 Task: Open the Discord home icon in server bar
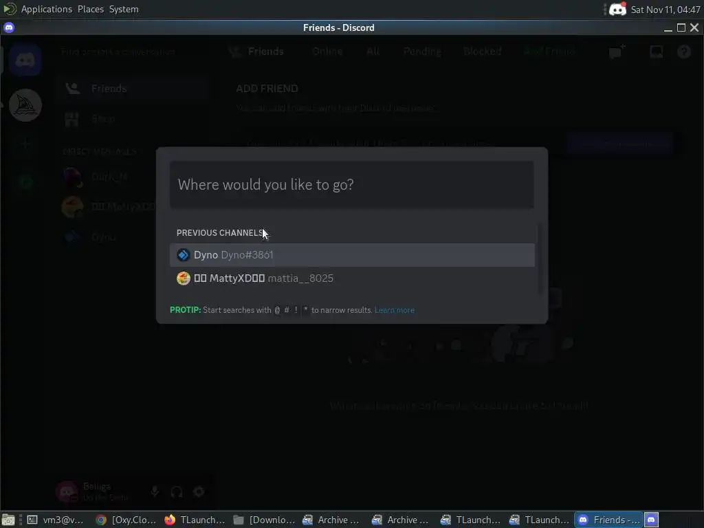25,60
